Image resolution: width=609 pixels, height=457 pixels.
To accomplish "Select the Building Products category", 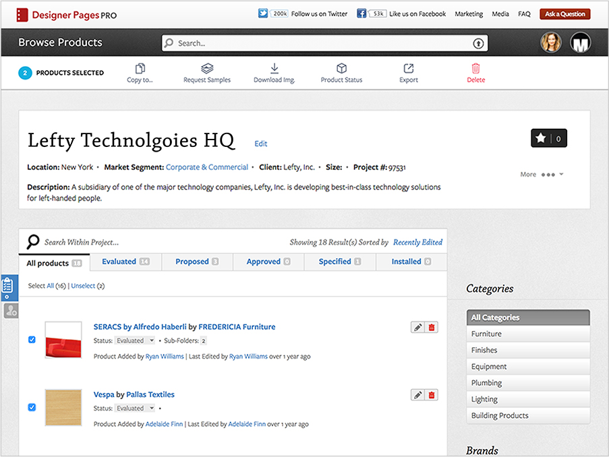I will [x=528, y=415].
